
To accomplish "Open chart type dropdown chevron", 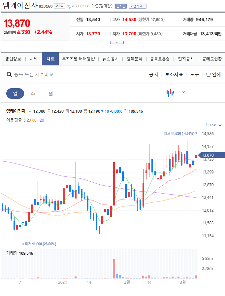I will click(183, 92).
